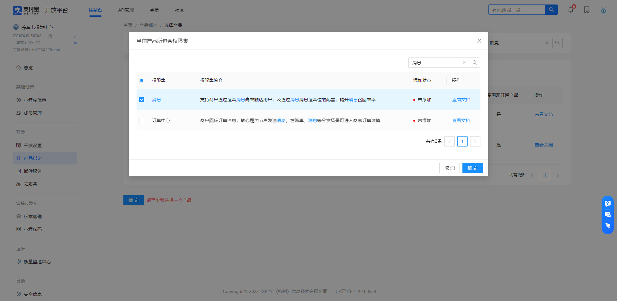Click the 取消 button in the modal
The height and width of the screenshot is (301, 617).
pos(449,168)
